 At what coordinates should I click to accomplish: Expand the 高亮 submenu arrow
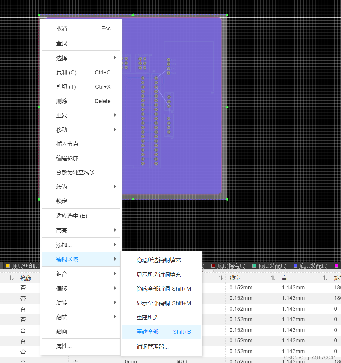point(115,230)
